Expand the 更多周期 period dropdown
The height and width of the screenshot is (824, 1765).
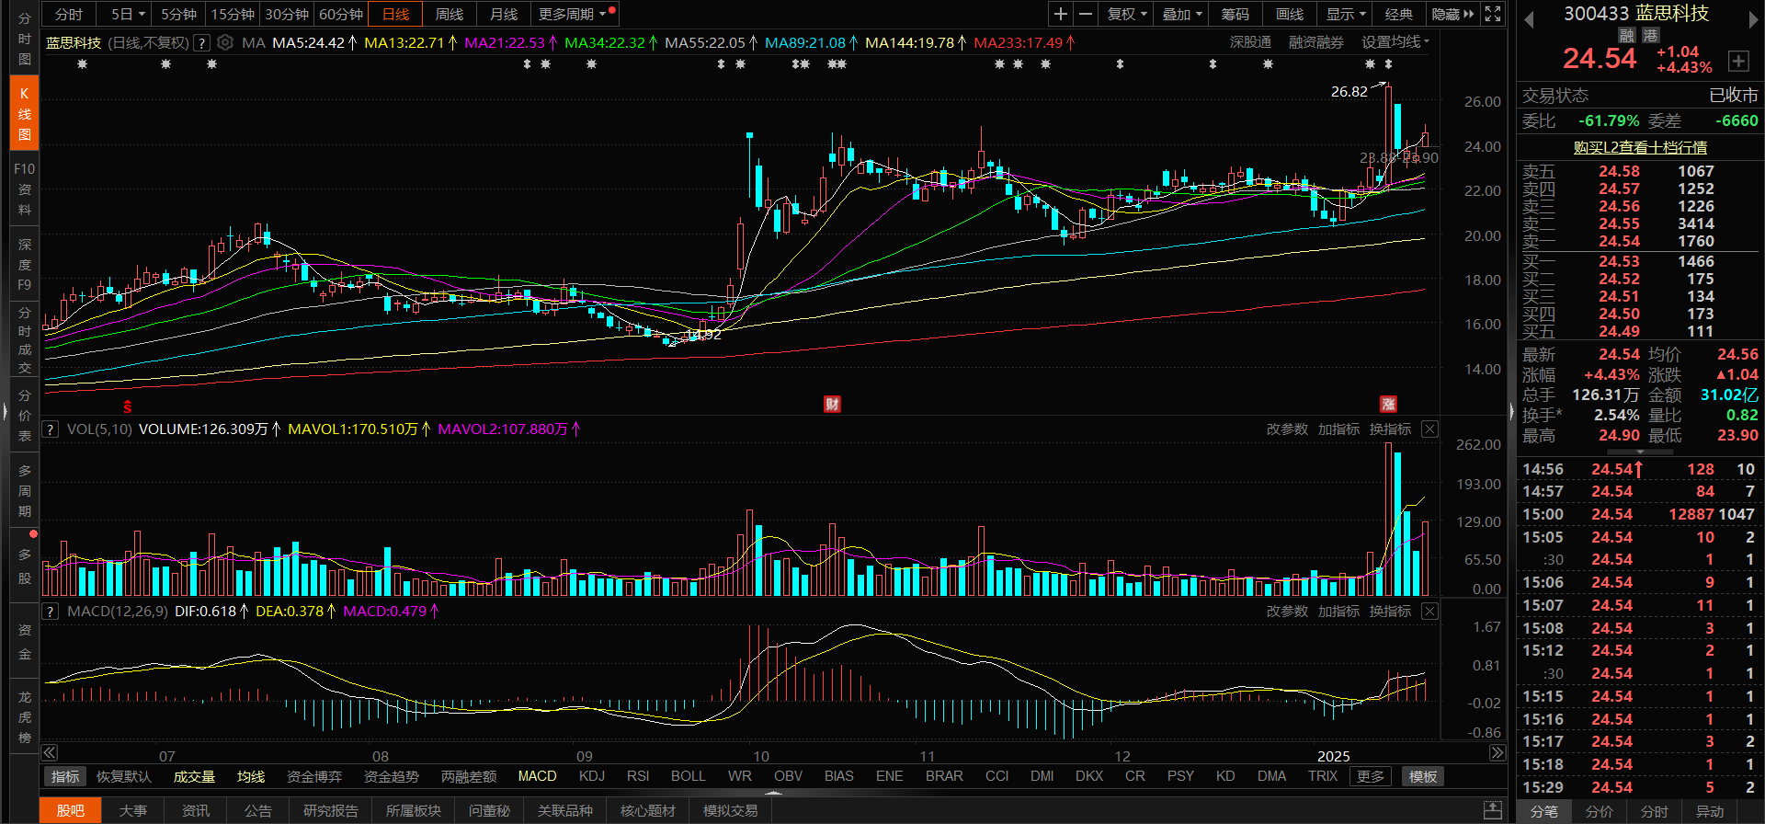(572, 14)
